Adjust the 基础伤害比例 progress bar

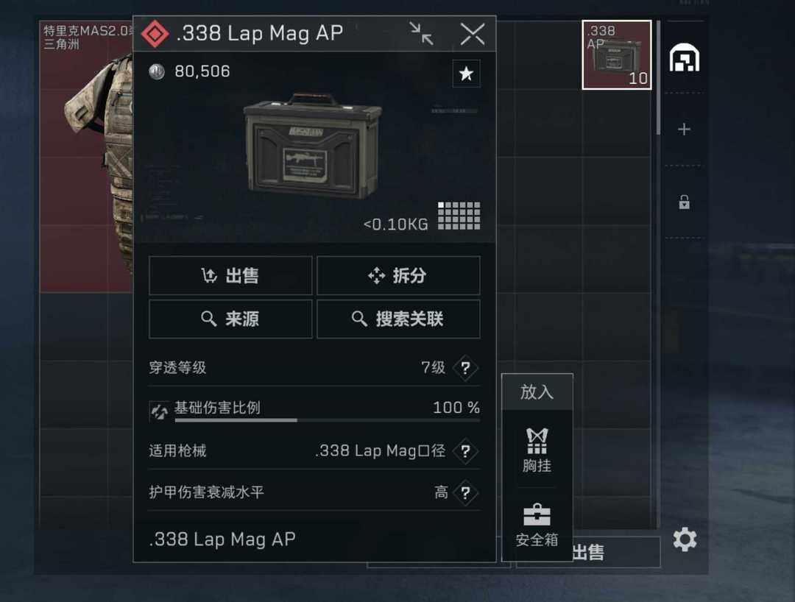point(327,420)
